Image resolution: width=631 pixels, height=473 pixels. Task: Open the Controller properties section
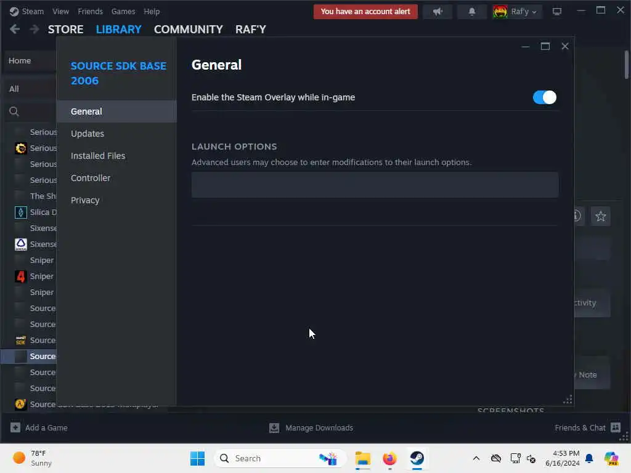click(116, 178)
